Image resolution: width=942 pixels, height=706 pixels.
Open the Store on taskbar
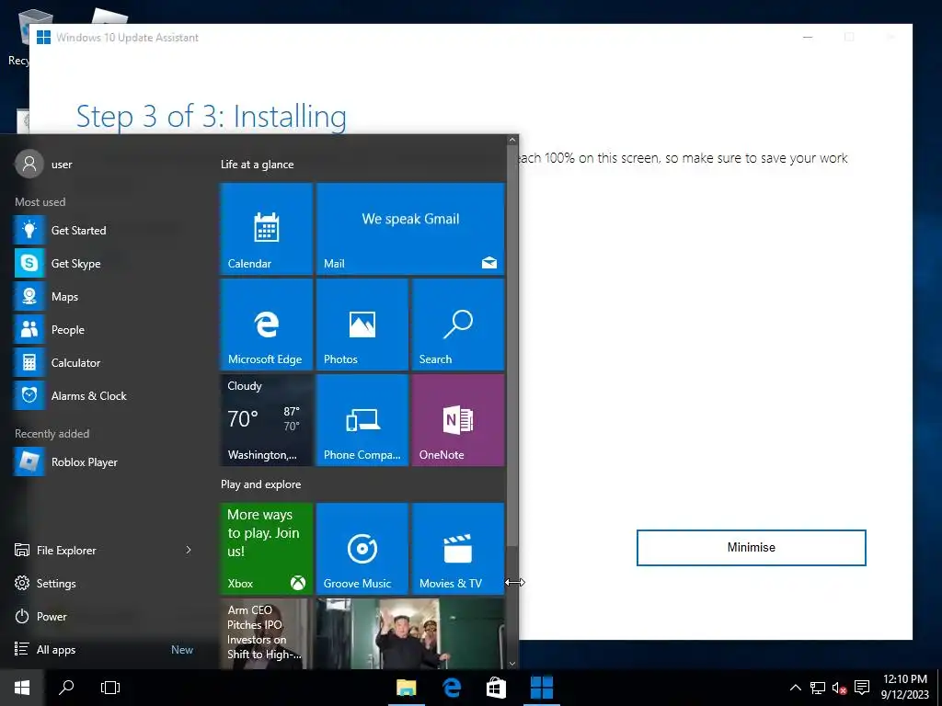tap(496, 688)
